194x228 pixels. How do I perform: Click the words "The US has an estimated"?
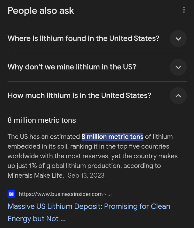(x=44, y=137)
